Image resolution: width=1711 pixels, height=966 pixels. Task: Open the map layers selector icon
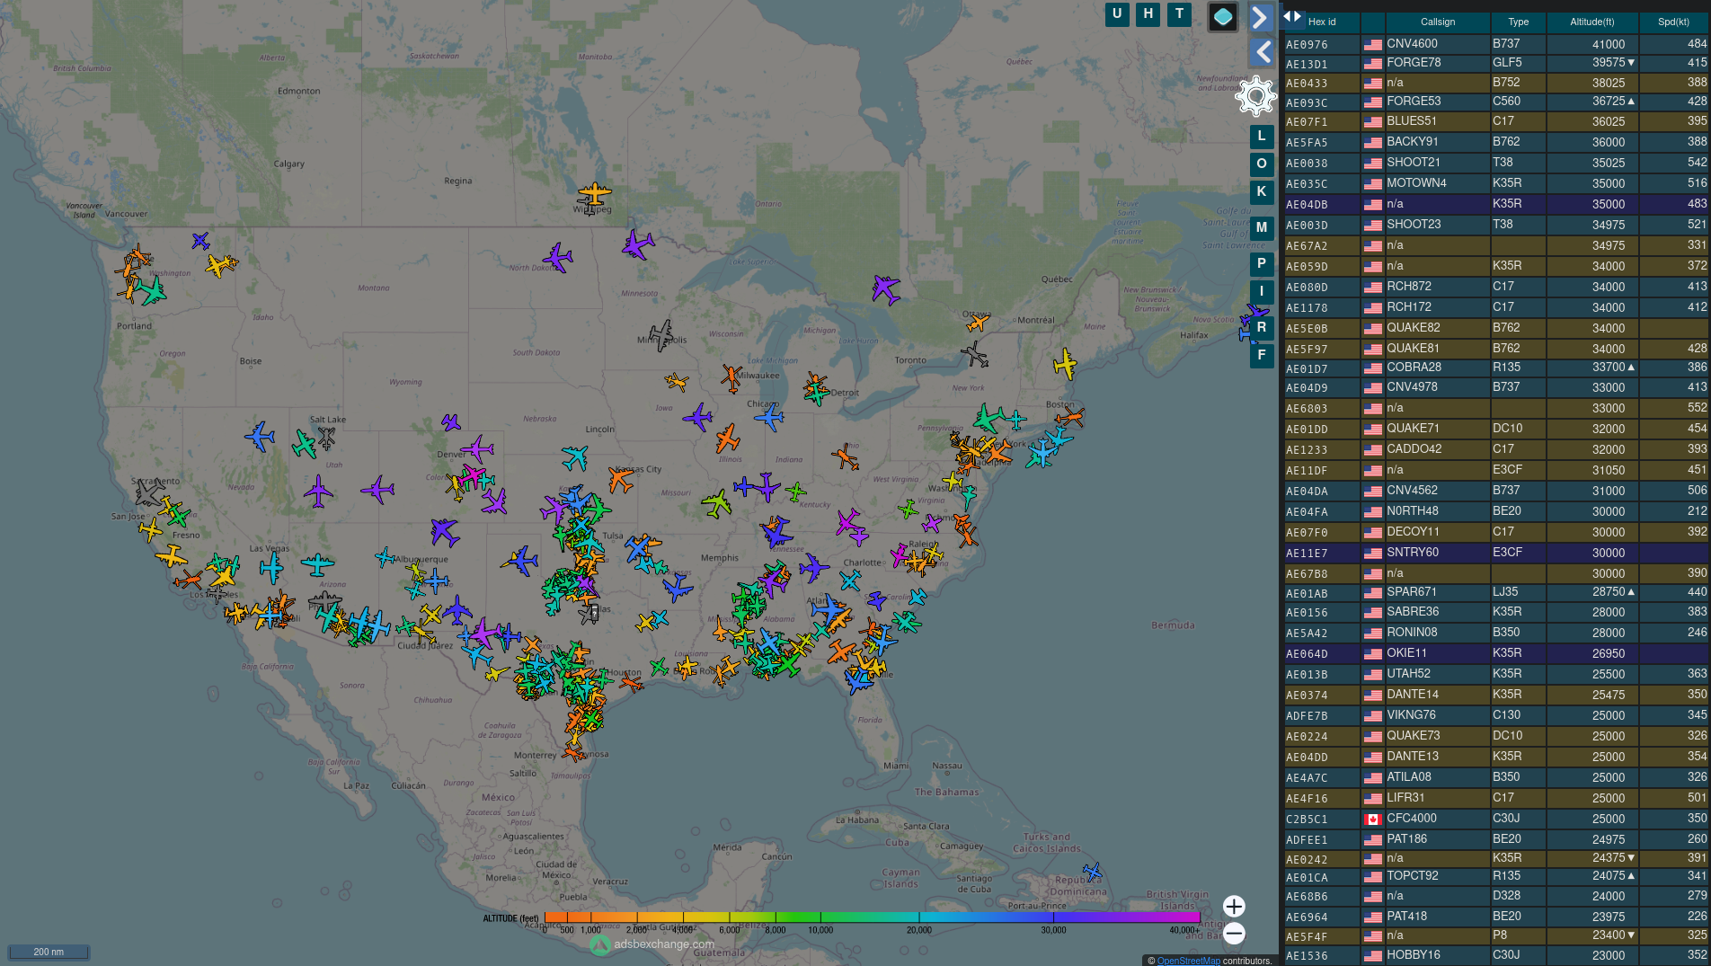(1222, 17)
